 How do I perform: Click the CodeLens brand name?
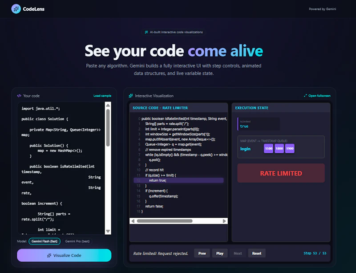coord(34,9)
